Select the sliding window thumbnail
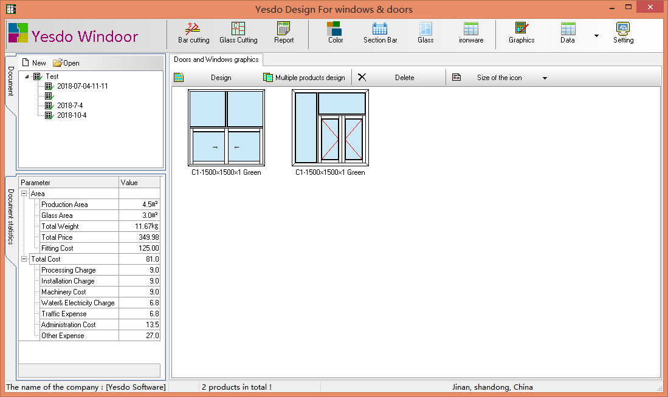The height and width of the screenshot is (397, 668). (x=226, y=127)
